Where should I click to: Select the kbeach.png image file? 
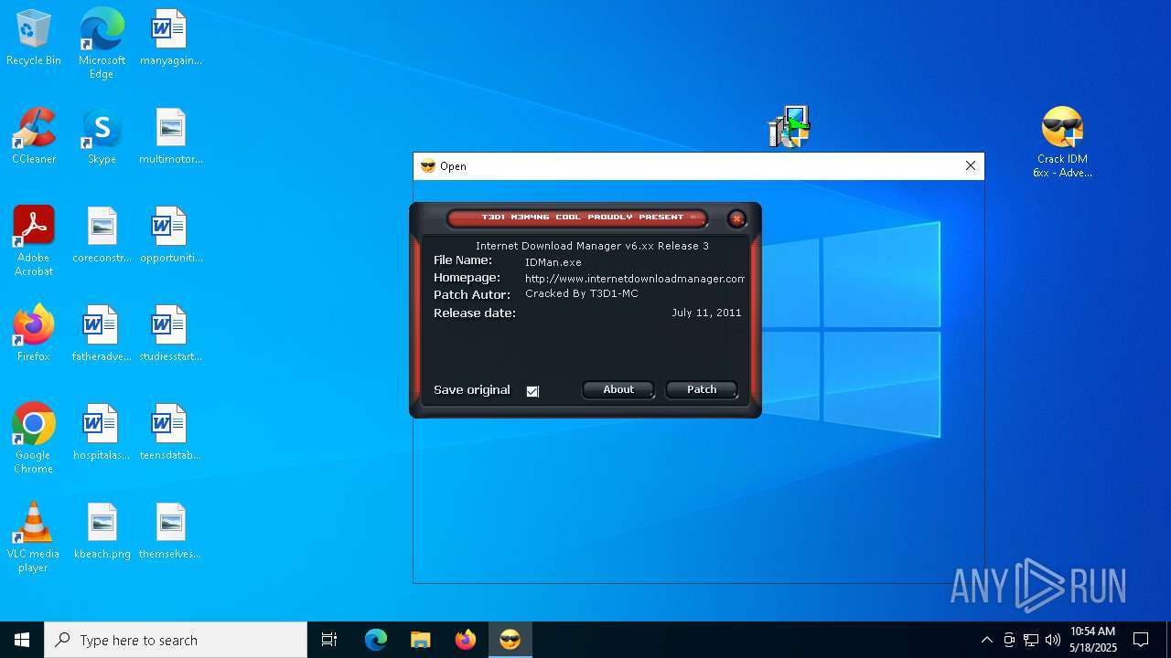[102, 532]
